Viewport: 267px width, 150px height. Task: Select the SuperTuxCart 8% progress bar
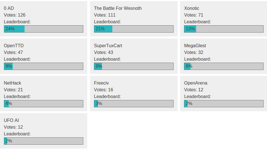134,66
